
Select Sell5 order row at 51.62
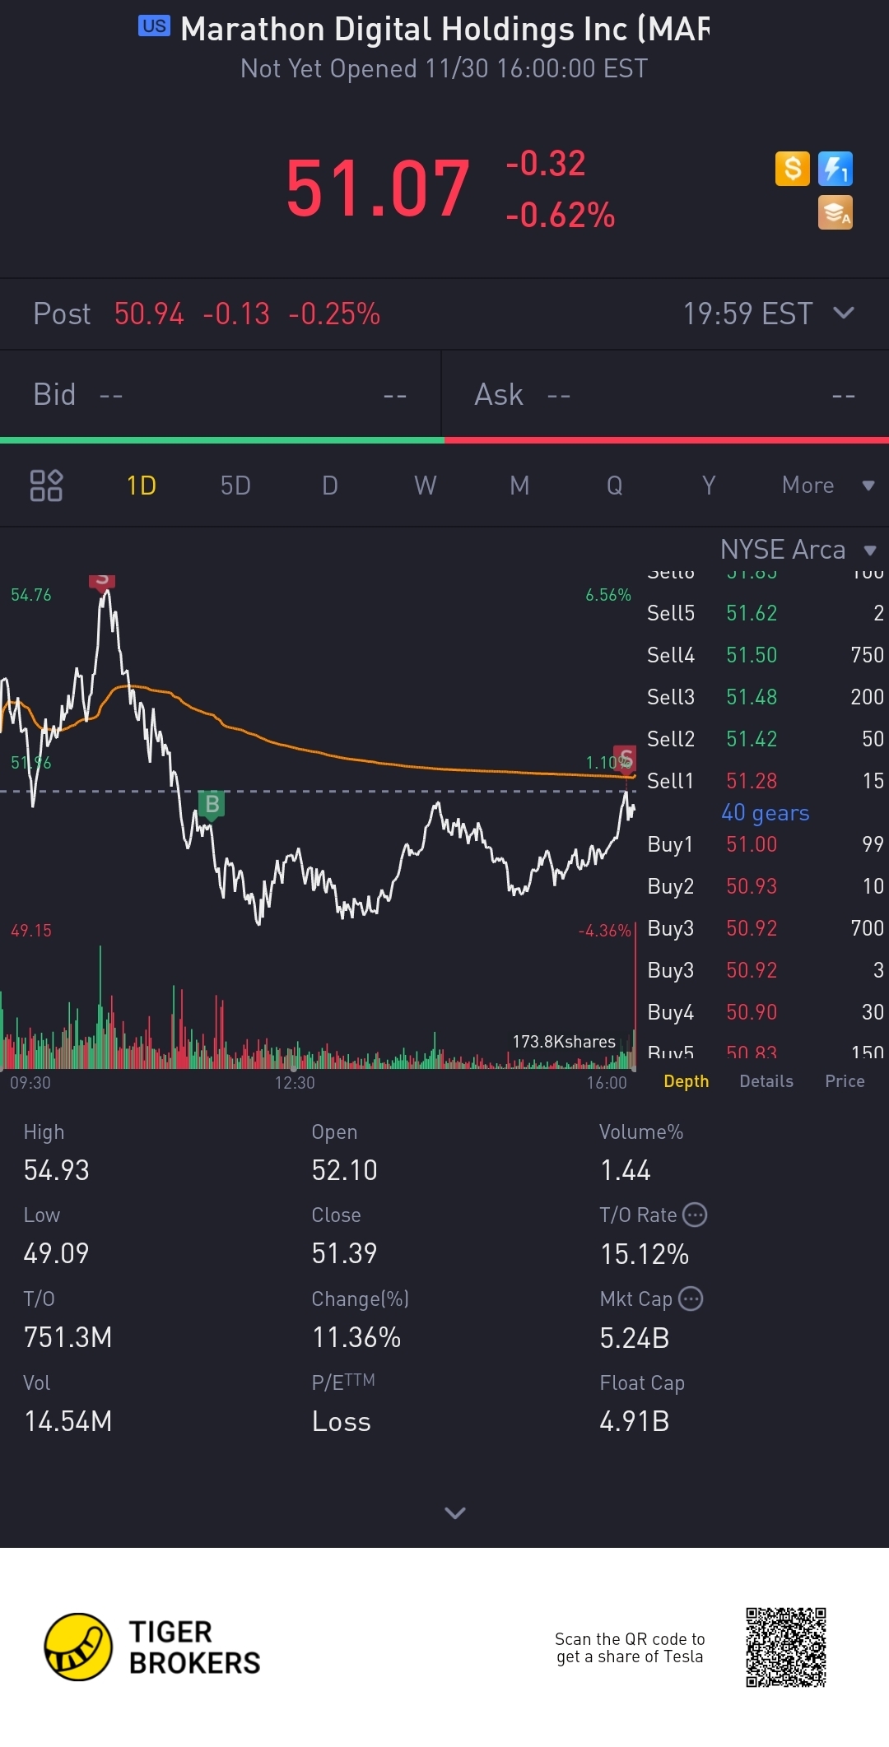coord(766,613)
